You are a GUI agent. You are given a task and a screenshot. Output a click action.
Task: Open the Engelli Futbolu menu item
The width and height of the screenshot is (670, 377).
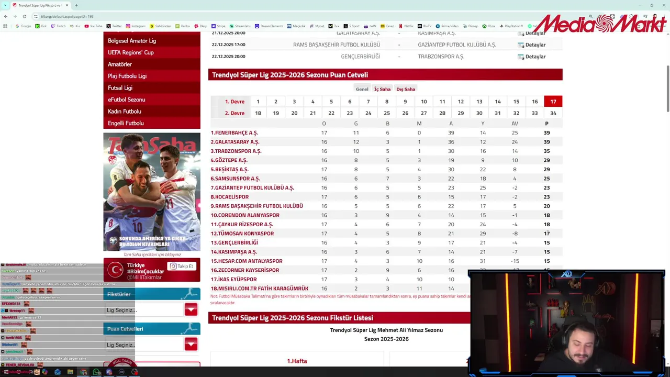click(152, 123)
